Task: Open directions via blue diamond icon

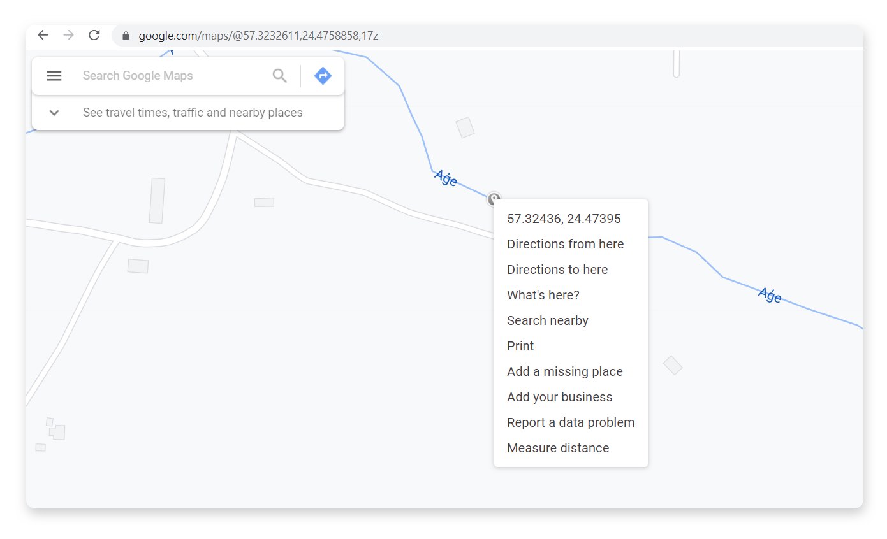Action: (323, 76)
